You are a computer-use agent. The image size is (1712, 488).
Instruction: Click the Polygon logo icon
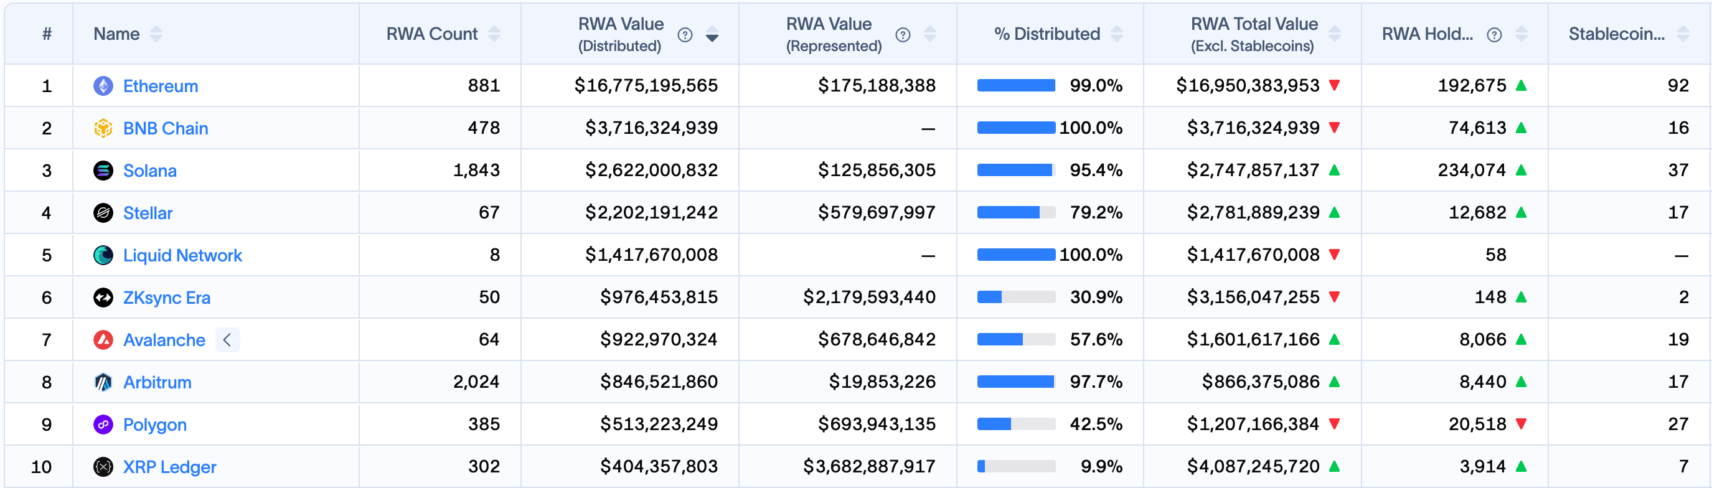click(x=103, y=425)
